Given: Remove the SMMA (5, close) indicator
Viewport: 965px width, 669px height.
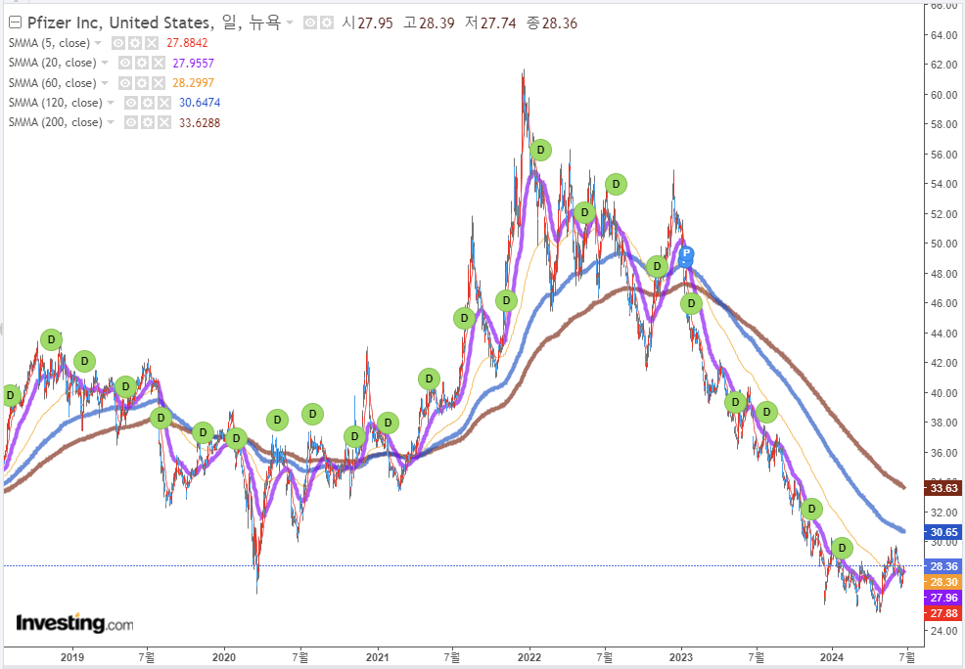Looking at the screenshot, I should tap(152, 43).
